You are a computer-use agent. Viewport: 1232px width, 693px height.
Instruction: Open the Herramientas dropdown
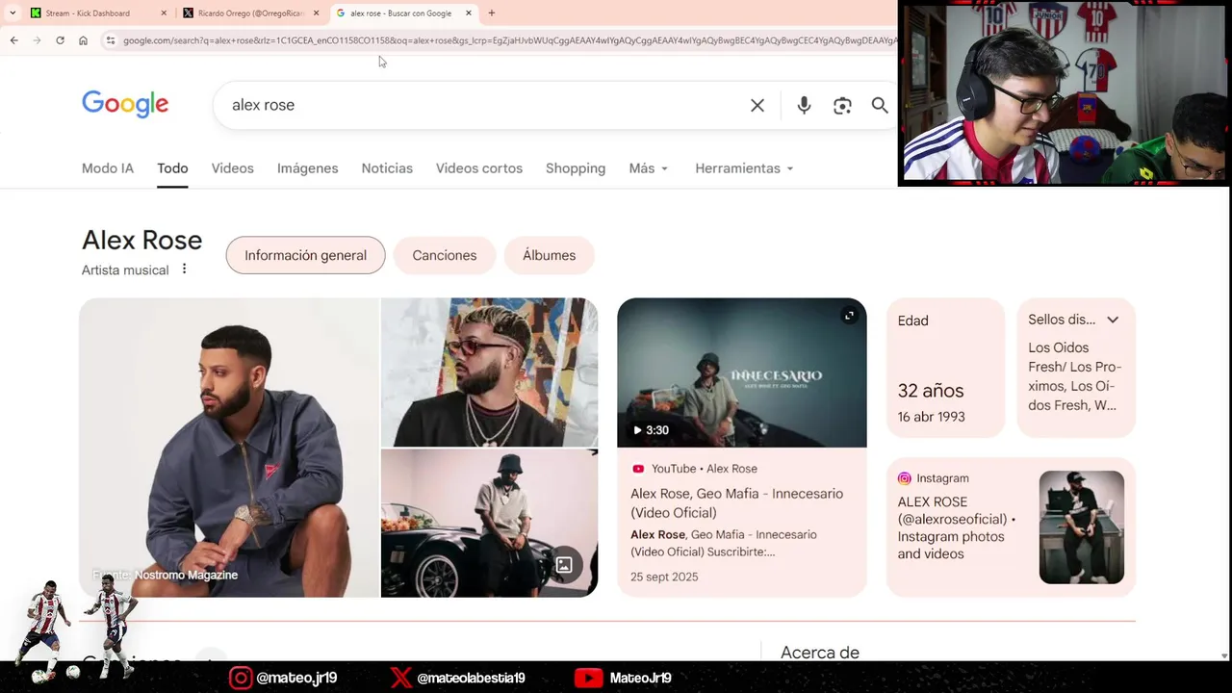(x=744, y=168)
